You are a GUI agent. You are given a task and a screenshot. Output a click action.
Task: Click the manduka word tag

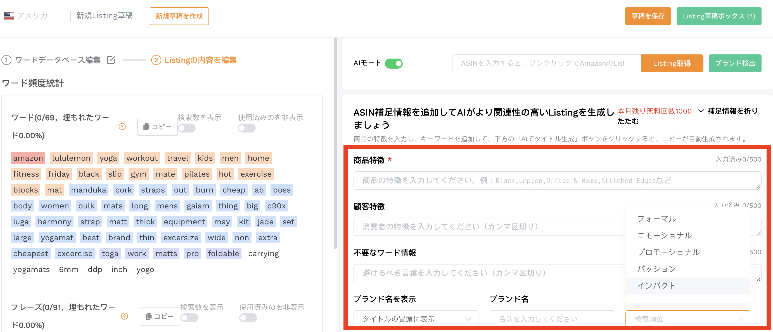point(89,190)
